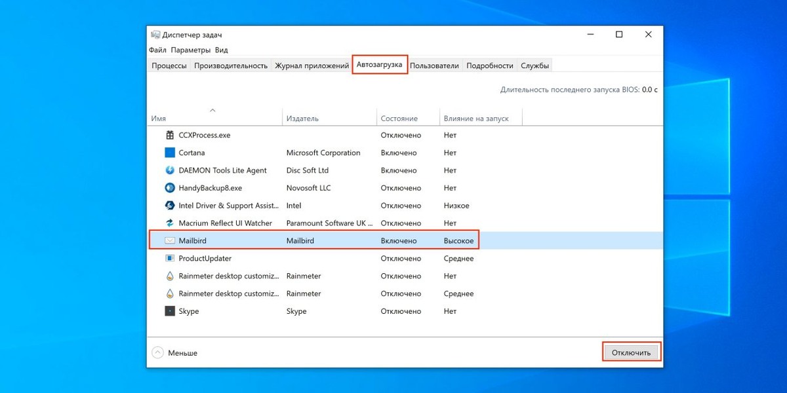787x393 pixels.
Task: Collapse details with the Меньше chevron
Action: point(157,352)
